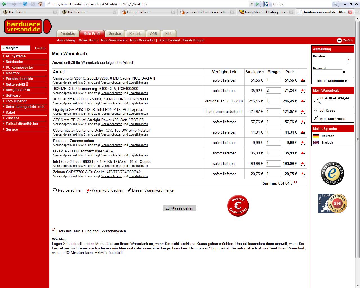Click Versandkosten link in footnote
This screenshot has width=360, height=288.
tap(114, 231)
